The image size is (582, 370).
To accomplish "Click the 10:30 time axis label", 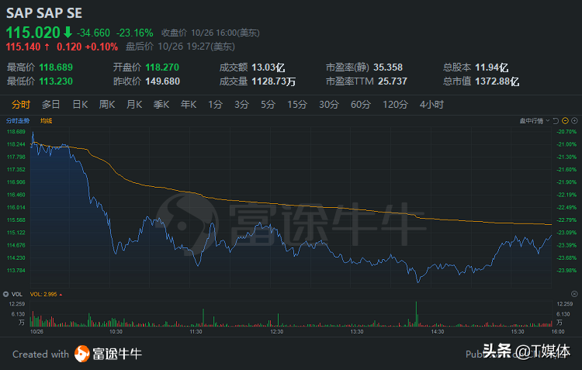I will pos(116,331).
